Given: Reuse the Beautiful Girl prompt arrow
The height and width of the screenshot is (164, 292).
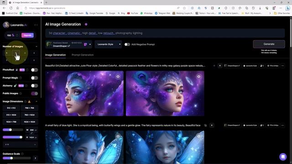Looking at the screenshot, I should coord(220,66).
